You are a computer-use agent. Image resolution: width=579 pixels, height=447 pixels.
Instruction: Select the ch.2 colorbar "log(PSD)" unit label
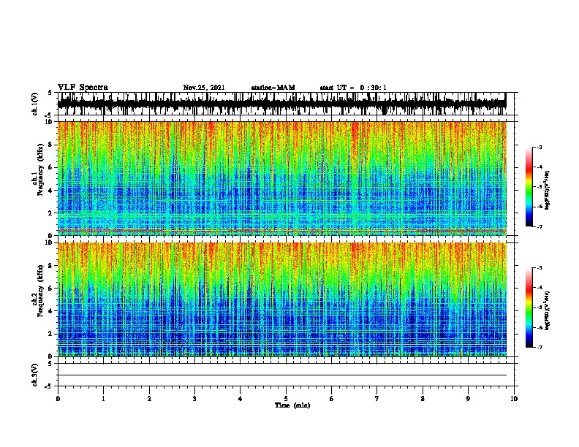pyautogui.click(x=547, y=310)
